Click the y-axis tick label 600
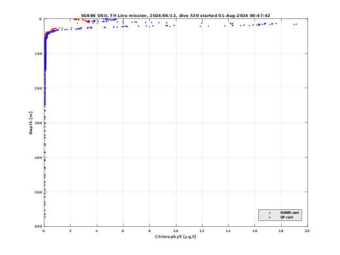The image size is (340, 255). point(38,226)
